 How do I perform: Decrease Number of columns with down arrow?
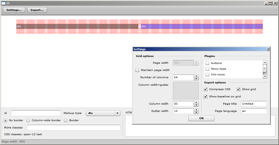(196, 79)
